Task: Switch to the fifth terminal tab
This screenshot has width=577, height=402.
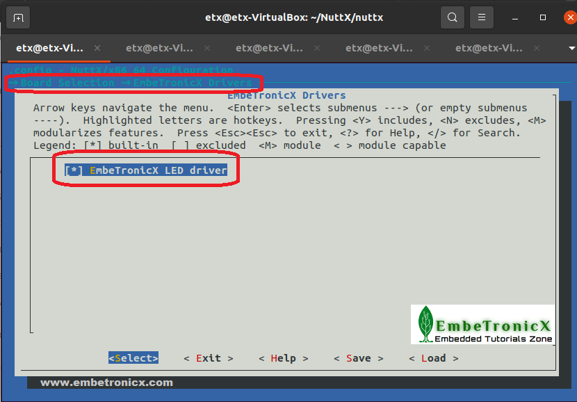Action: click(489, 48)
